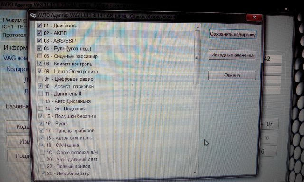Viewport: 304px width, 182px height.
Task: Click the Отмена button
Action: point(232,75)
